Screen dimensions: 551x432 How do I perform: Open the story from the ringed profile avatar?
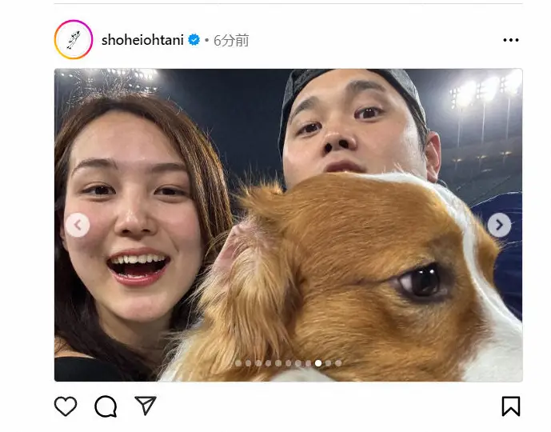pos(74,39)
